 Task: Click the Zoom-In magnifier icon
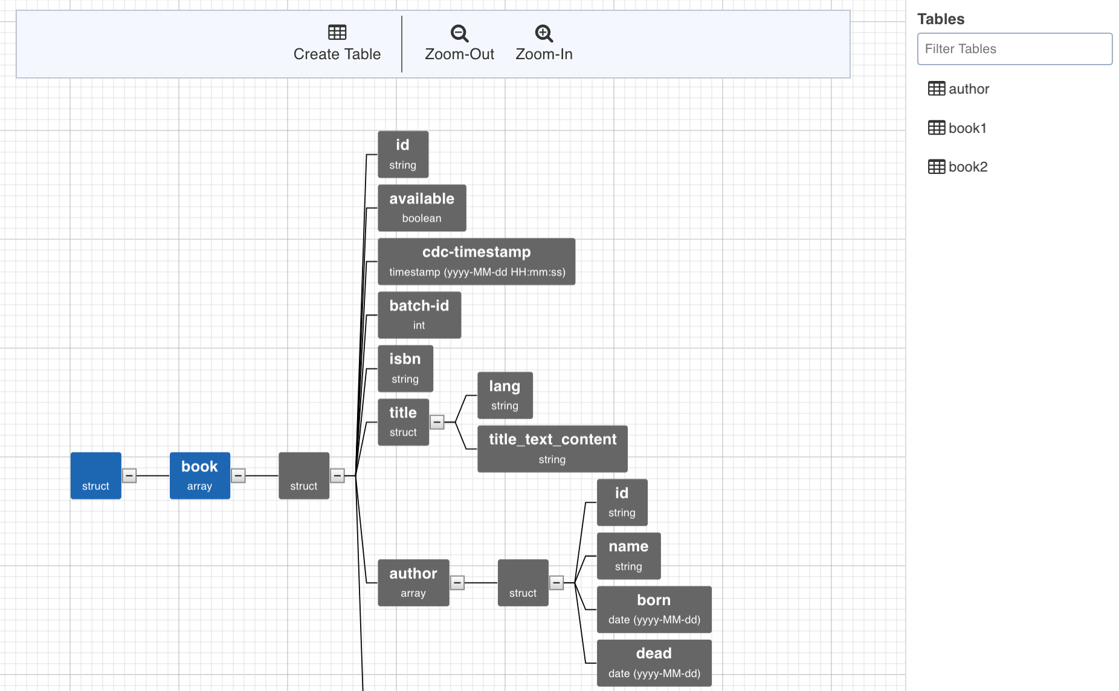[x=544, y=33]
